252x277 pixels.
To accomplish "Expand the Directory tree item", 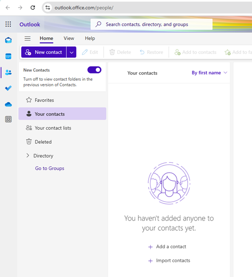I will click(28, 155).
